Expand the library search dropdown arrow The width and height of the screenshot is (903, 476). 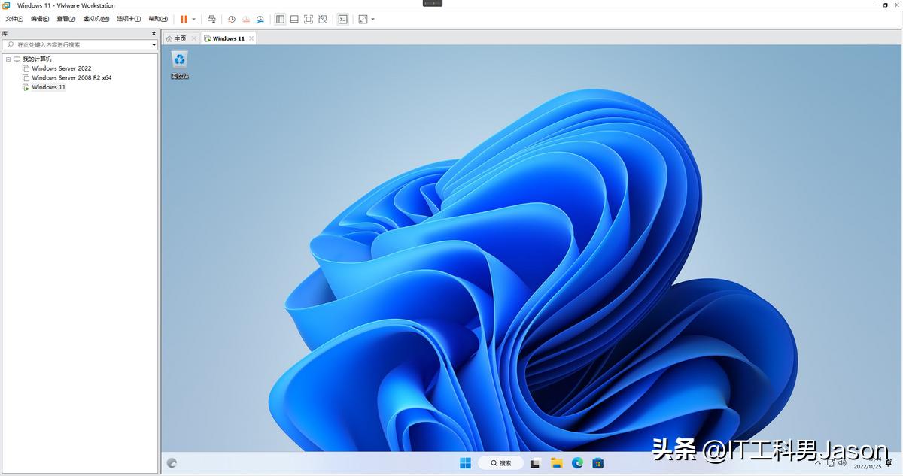tap(154, 44)
